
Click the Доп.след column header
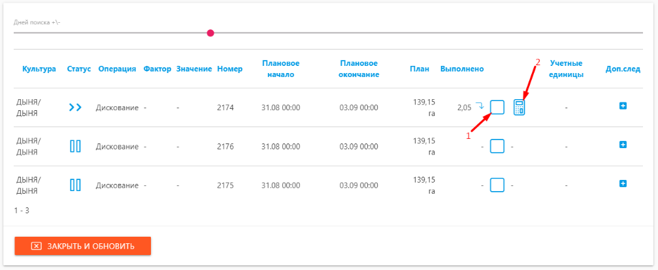click(623, 69)
